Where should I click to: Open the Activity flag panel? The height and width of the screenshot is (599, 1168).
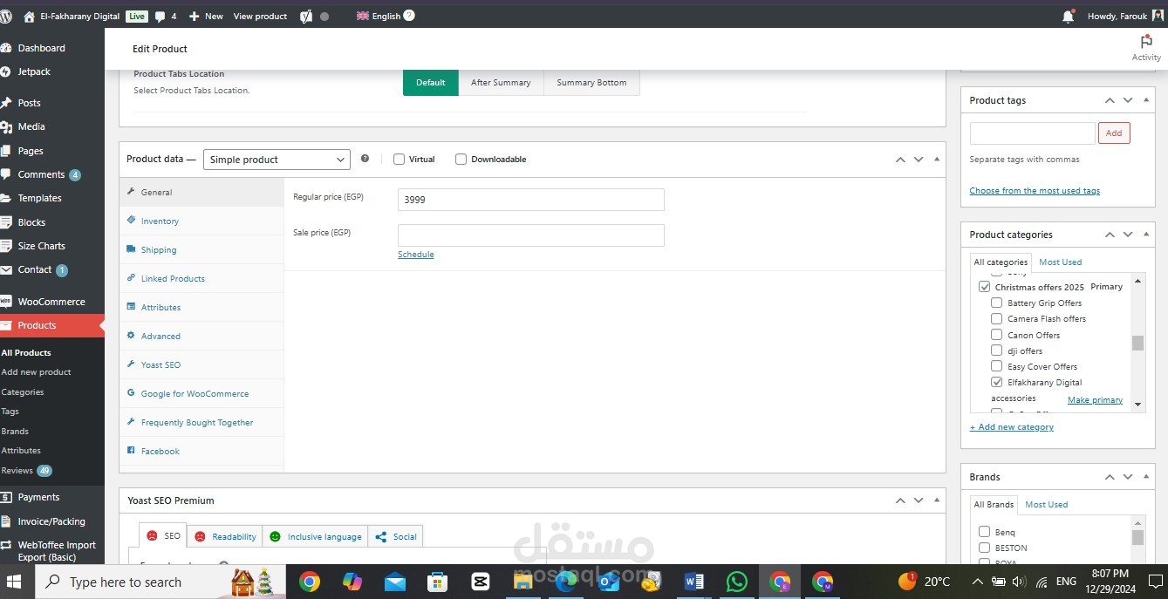coord(1146,48)
